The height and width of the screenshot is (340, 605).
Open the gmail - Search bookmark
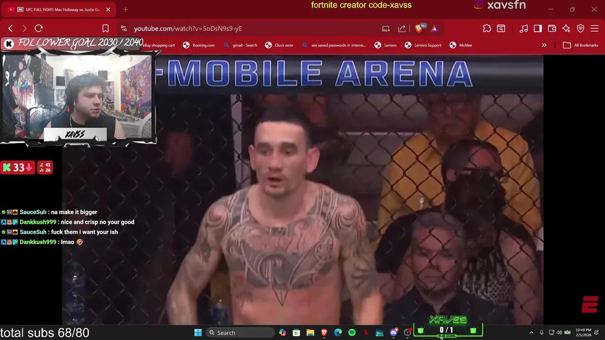point(240,45)
